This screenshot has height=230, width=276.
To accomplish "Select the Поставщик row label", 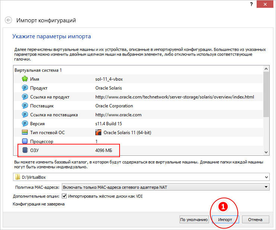I will (x=42, y=106).
